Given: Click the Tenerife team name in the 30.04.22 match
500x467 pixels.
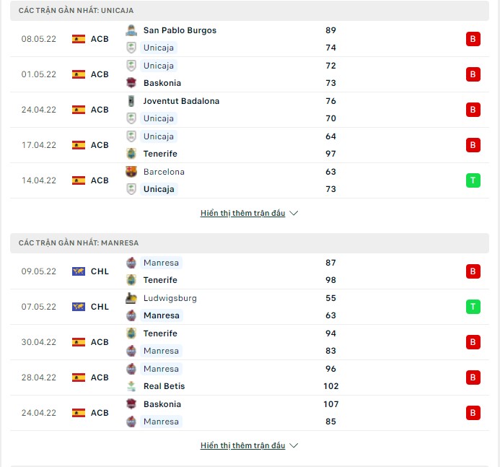Looking at the screenshot, I should coord(160,333).
